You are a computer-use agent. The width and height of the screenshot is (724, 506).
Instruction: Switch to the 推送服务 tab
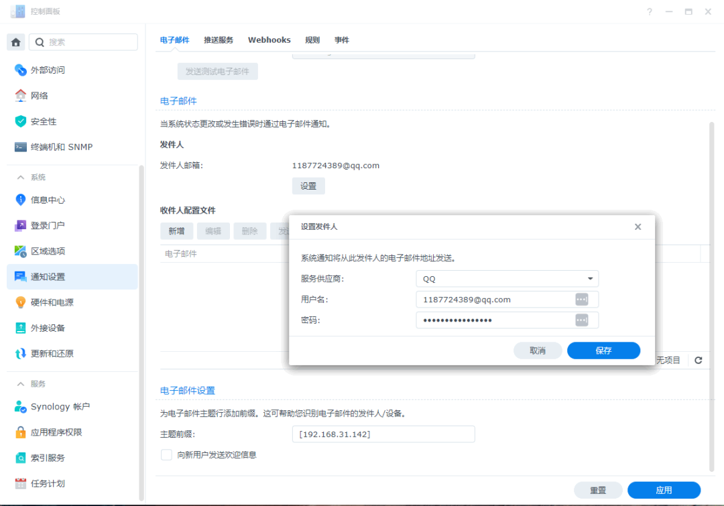pyautogui.click(x=219, y=40)
